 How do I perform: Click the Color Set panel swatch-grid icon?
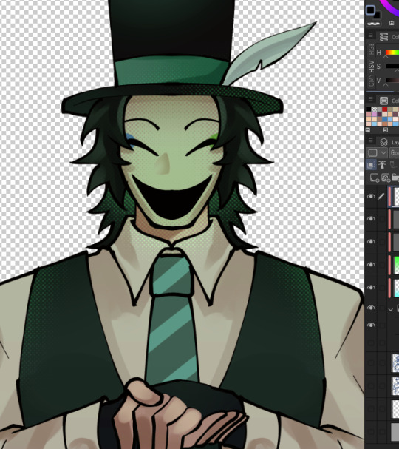383,101
